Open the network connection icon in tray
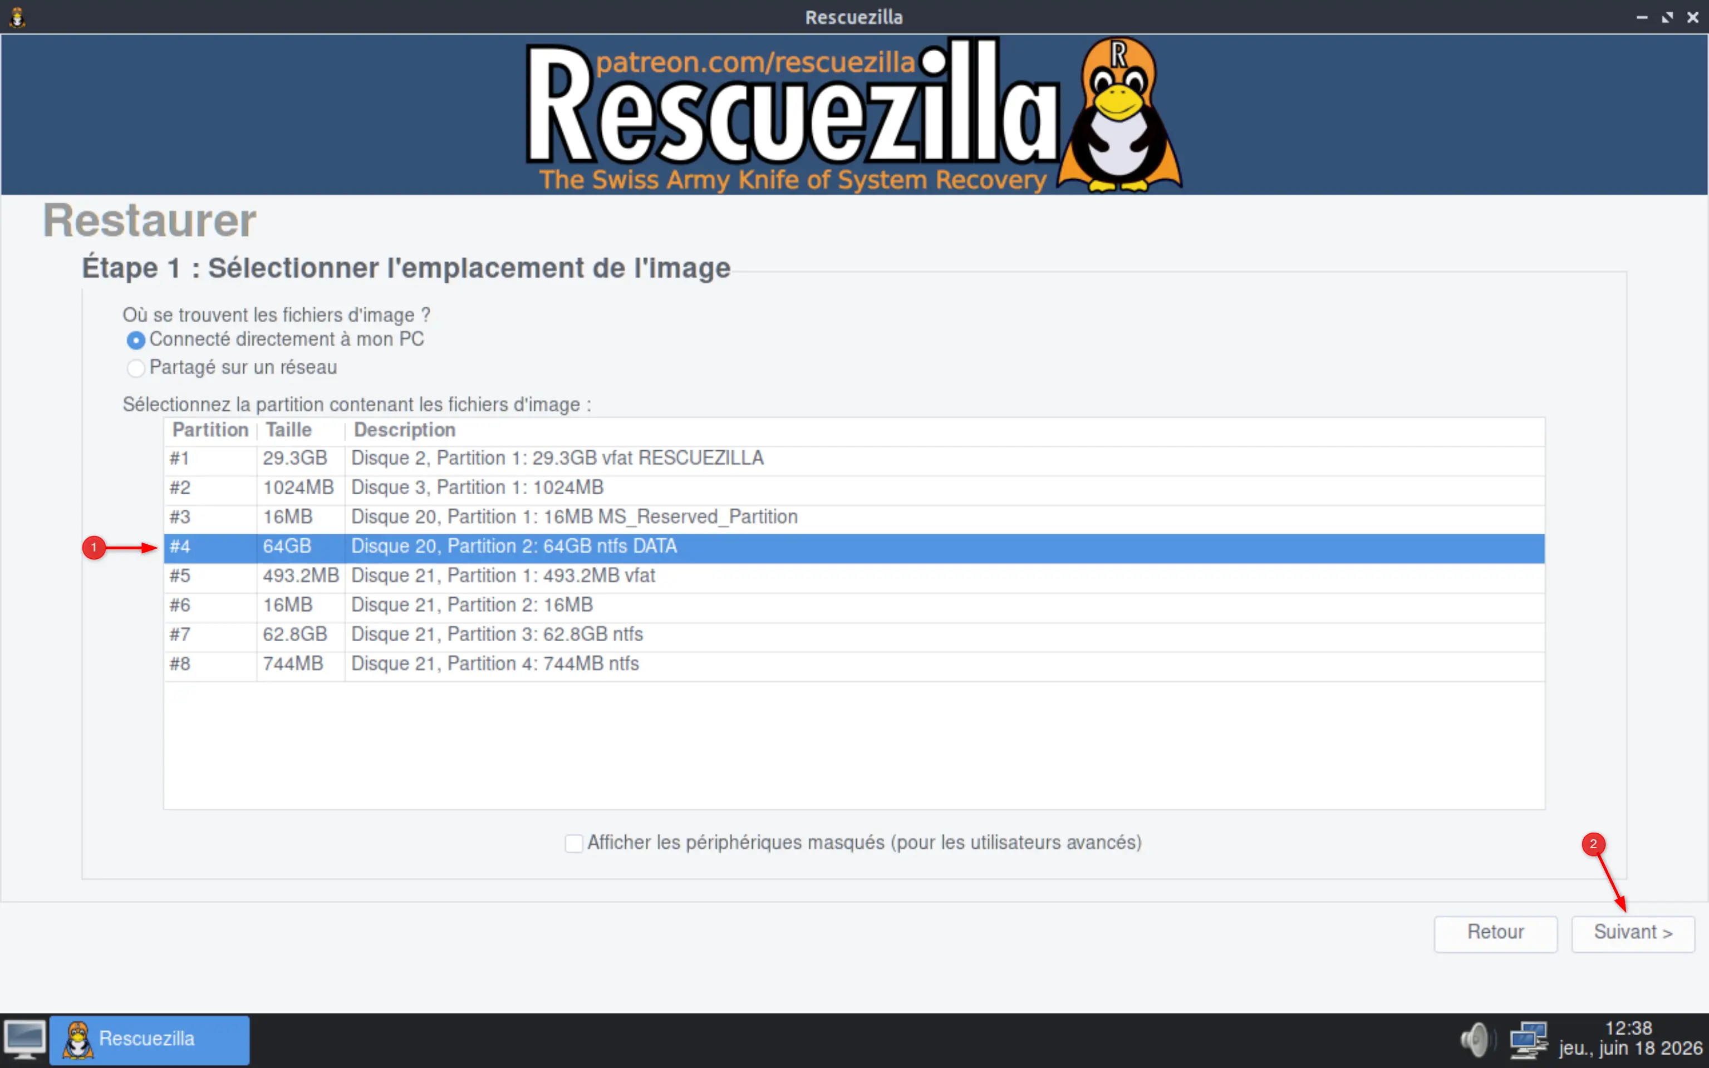Image resolution: width=1709 pixels, height=1068 pixels. 1528,1040
